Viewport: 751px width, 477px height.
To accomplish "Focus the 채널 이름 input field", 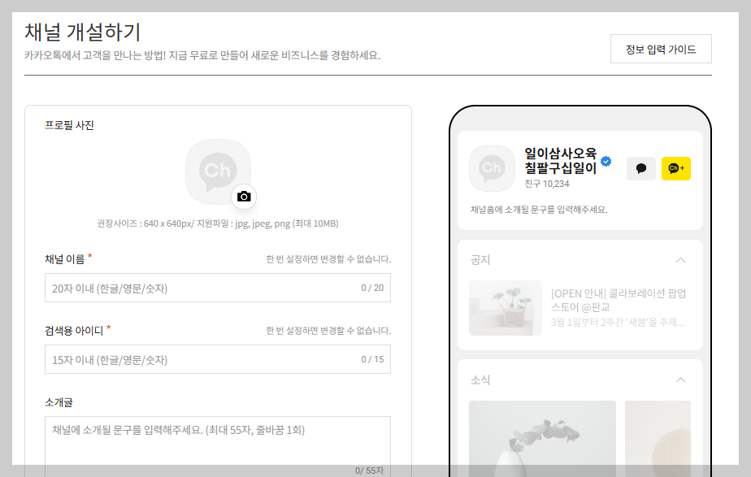I will click(x=218, y=288).
